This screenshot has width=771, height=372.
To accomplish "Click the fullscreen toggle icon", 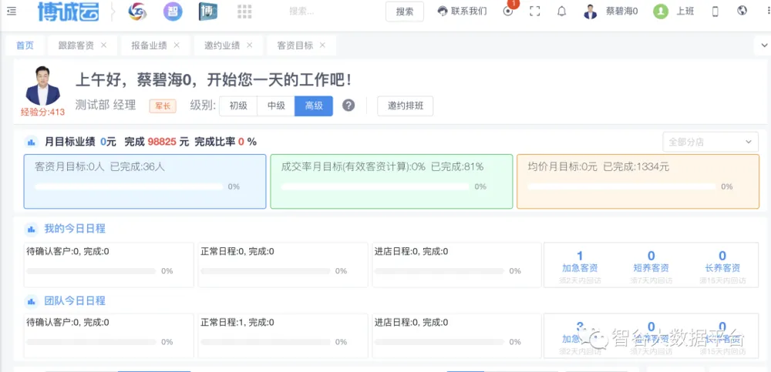I will pos(534,12).
